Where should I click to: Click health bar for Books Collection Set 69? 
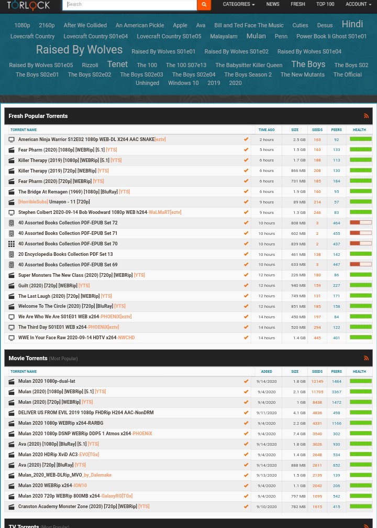click(x=361, y=264)
